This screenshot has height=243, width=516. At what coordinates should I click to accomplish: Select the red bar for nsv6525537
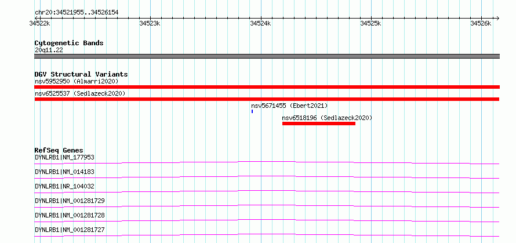pyautogui.click(x=267, y=99)
